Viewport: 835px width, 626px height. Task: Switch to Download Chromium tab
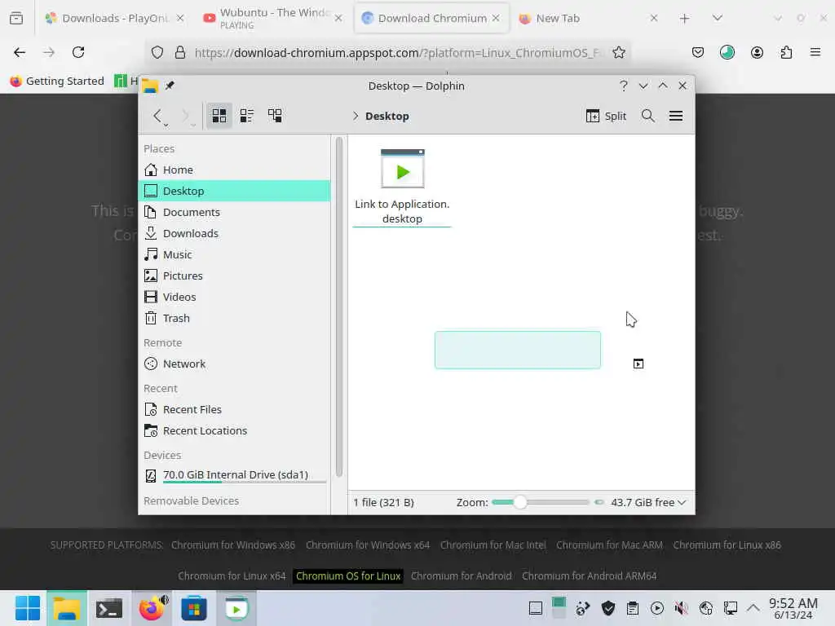pos(431,18)
